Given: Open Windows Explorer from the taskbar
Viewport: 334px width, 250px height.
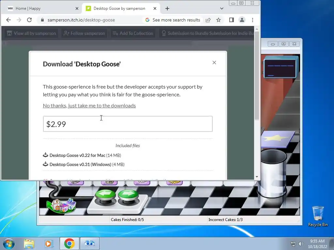Looking at the screenshot, I should 29,243.
